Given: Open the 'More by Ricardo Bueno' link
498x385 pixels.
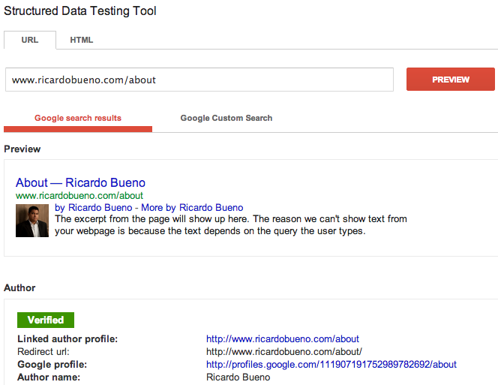Looking at the screenshot, I should [x=192, y=208].
